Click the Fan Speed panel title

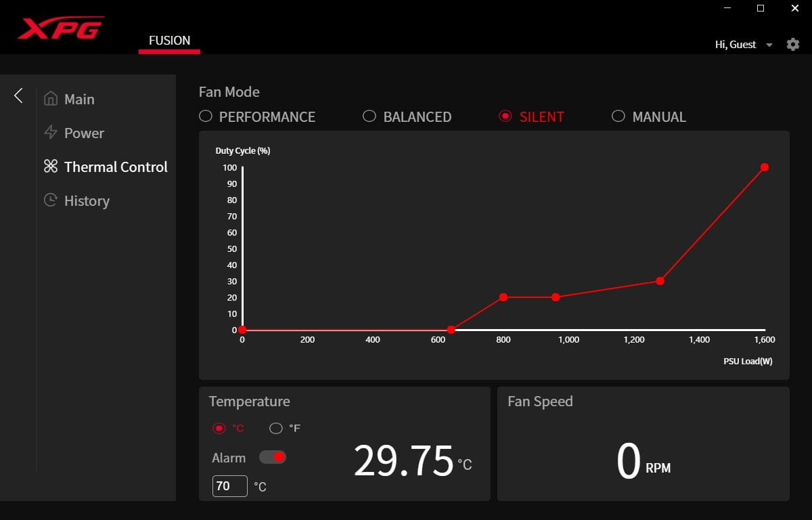click(x=540, y=402)
